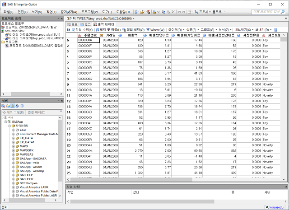The width and height of the screenshot is (289, 210).
Task: Switch to the 코드 tab
Action: tap(72, 24)
